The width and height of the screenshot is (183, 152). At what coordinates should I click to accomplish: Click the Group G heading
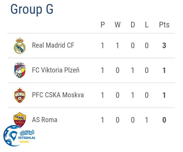coord(32,9)
